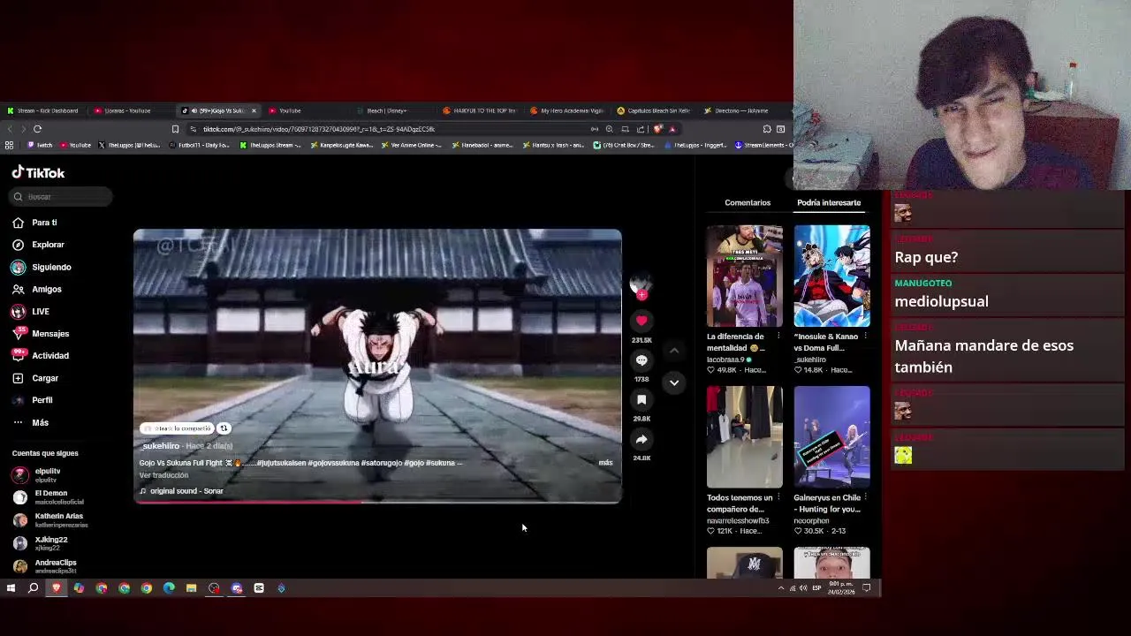1131x636 pixels.
Task: Close the Gojo Vs Sukuna TikTok tab
Action: coord(254,111)
